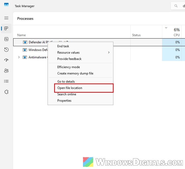Click the 0% CPU cell for Defender AI
The image size is (185, 169).
click(172, 42)
